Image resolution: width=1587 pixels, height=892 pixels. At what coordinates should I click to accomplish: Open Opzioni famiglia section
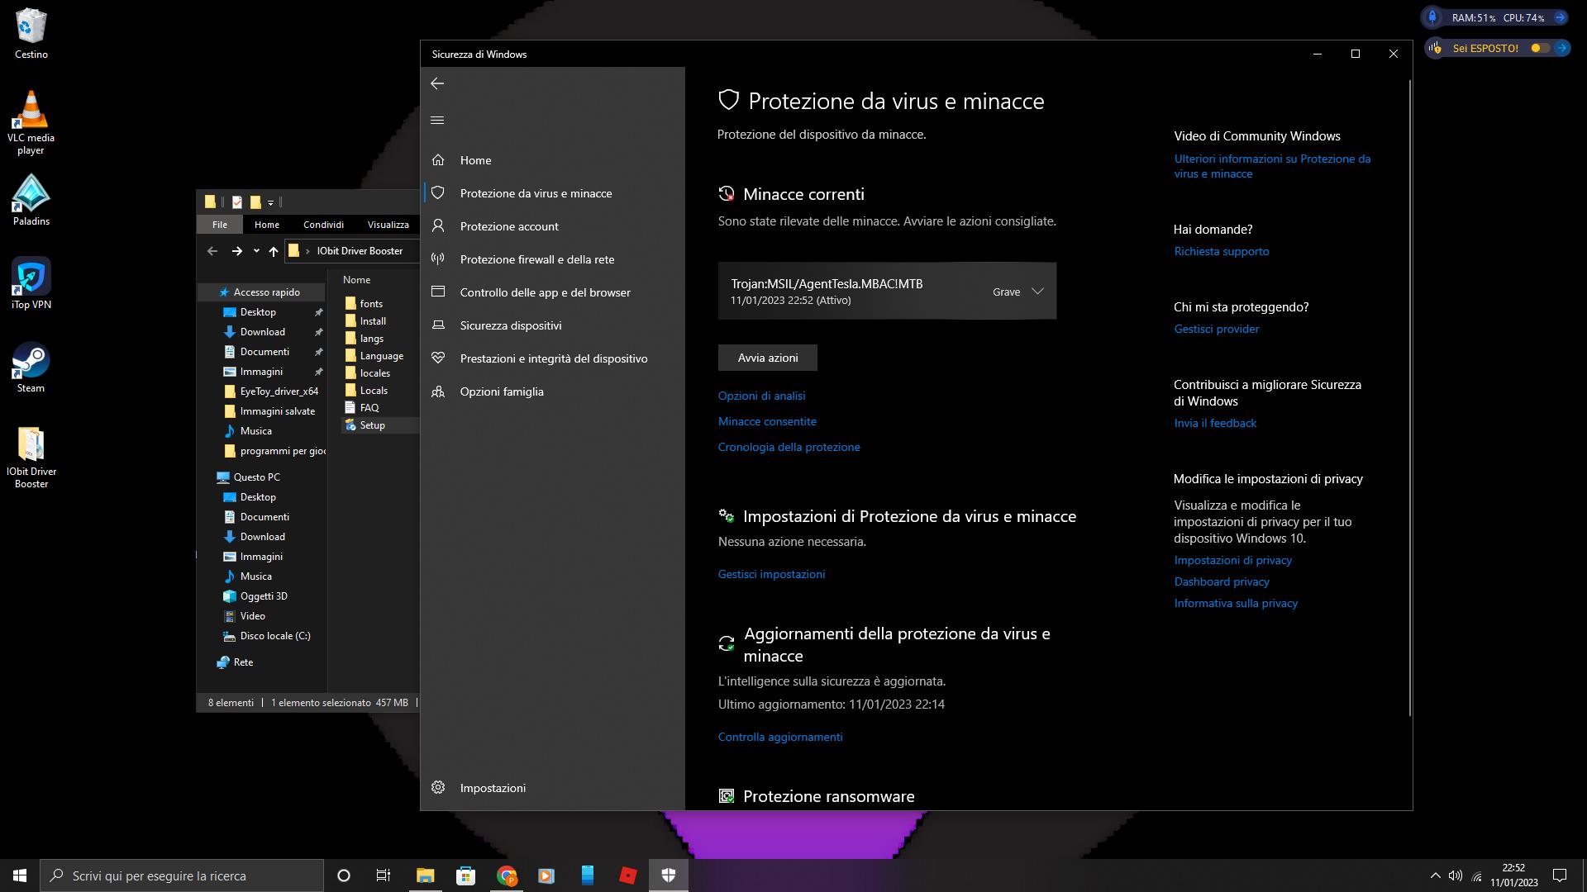coord(501,391)
